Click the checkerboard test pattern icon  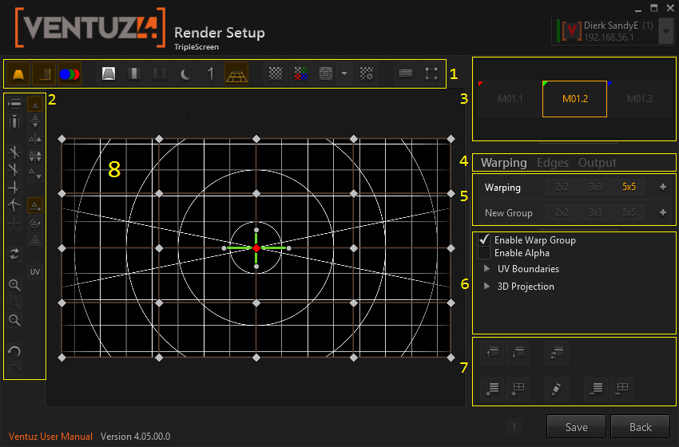(275, 73)
